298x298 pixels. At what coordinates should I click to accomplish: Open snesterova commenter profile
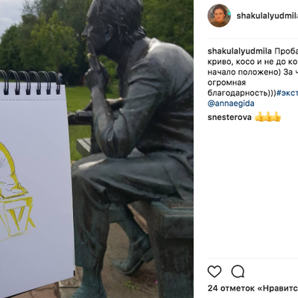click(x=229, y=117)
